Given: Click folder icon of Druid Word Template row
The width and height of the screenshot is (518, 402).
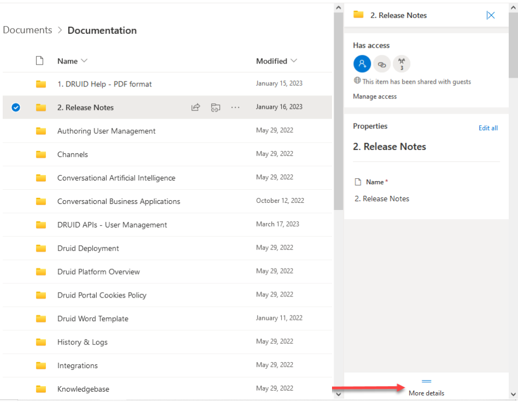Looking at the screenshot, I should pyautogui.click(x=41, y=318).
